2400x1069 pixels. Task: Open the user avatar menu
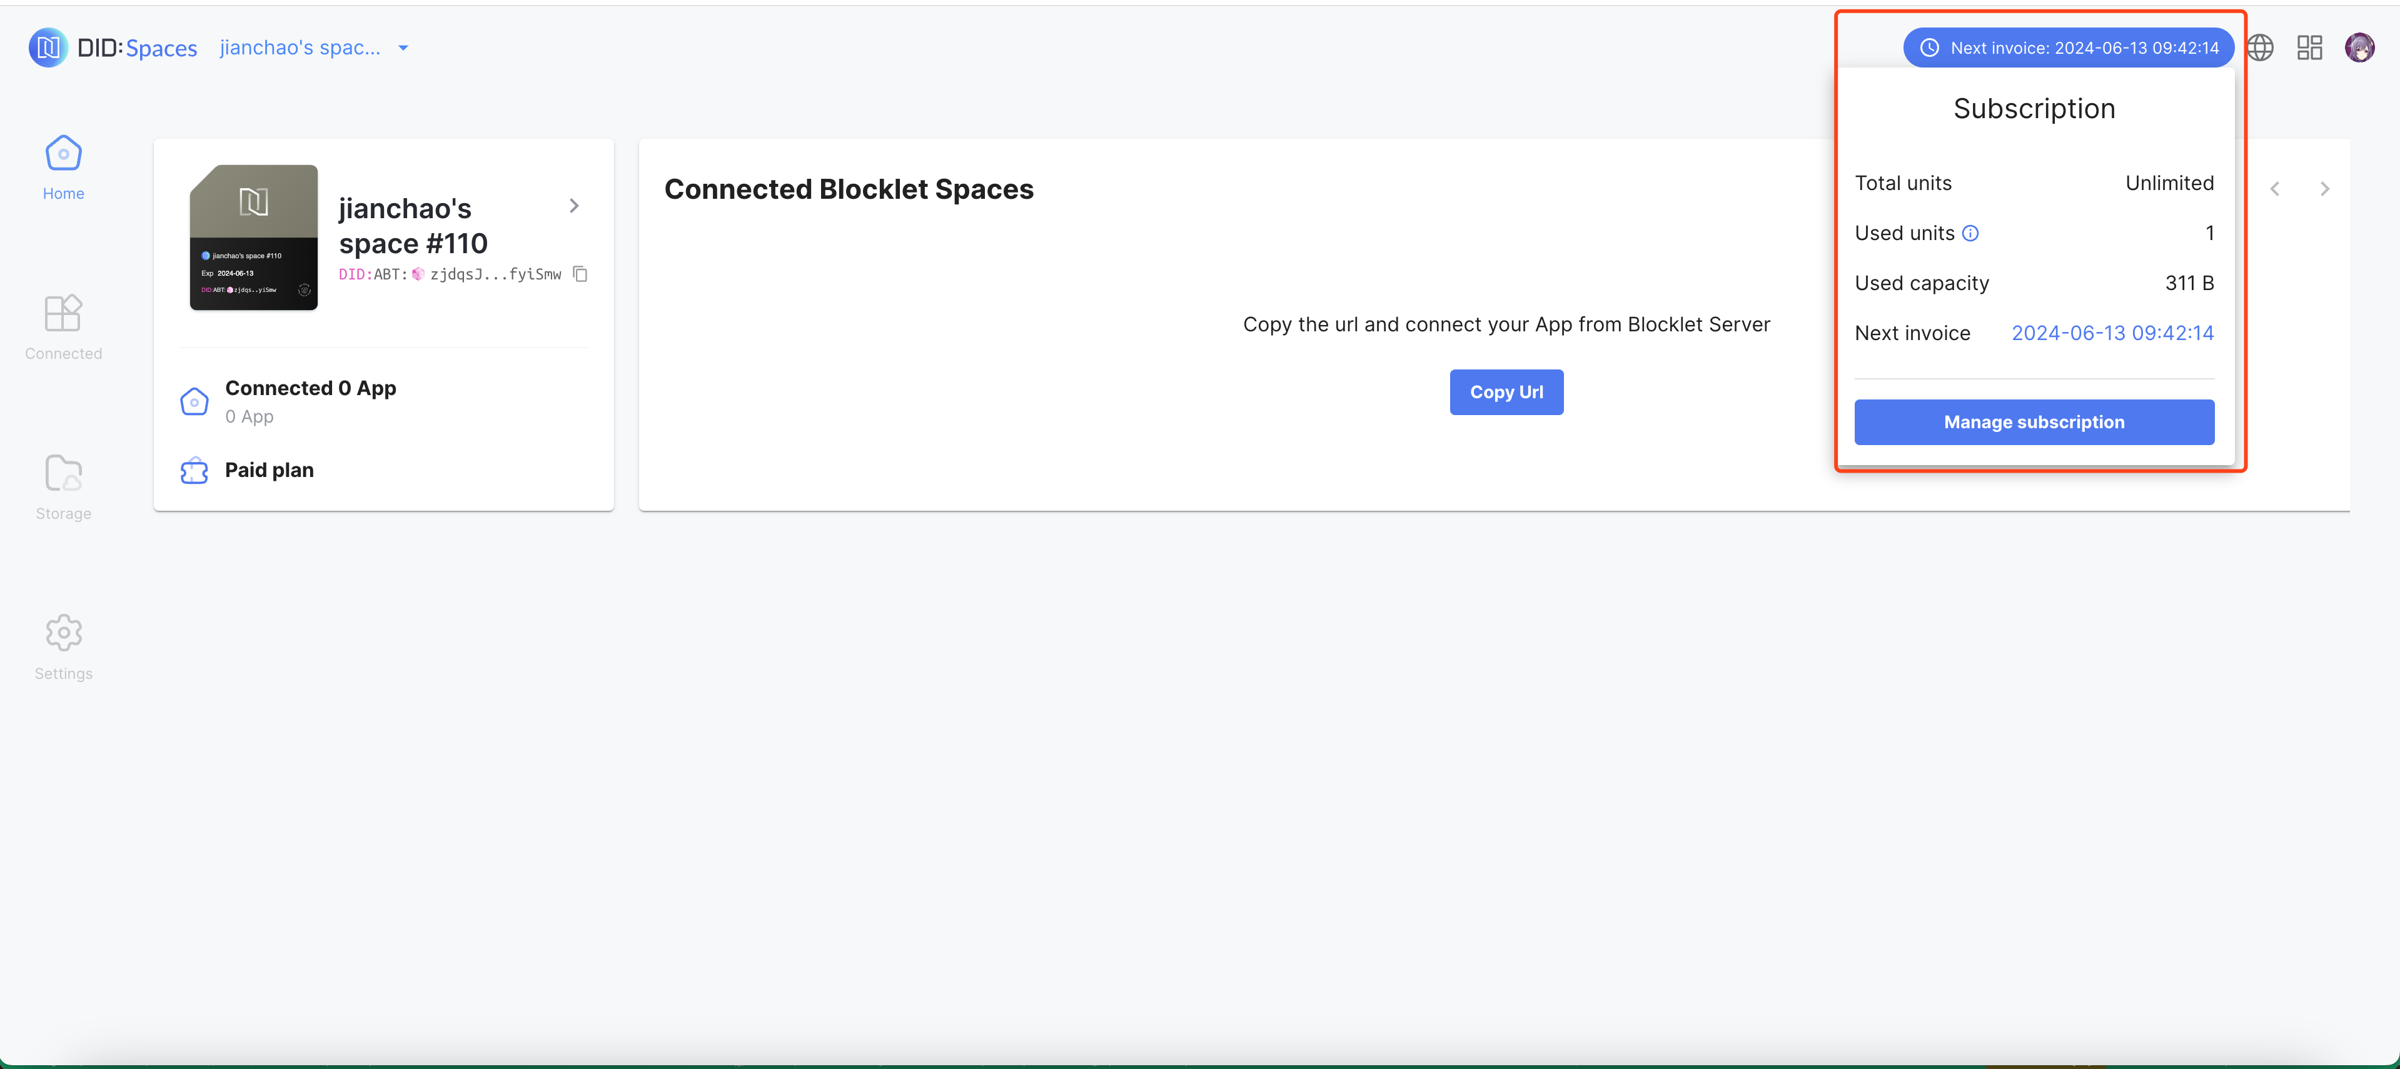tap(2359, 48)
